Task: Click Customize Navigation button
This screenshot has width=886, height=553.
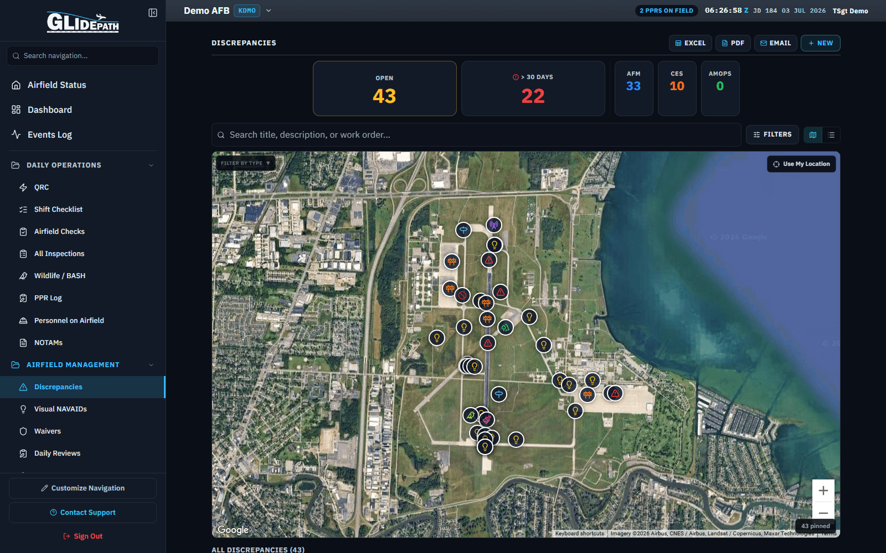Action: 83,488
